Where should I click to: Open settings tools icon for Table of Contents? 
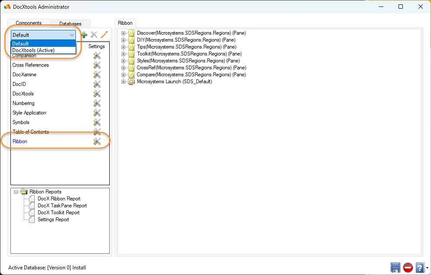[x=97, y=132]
